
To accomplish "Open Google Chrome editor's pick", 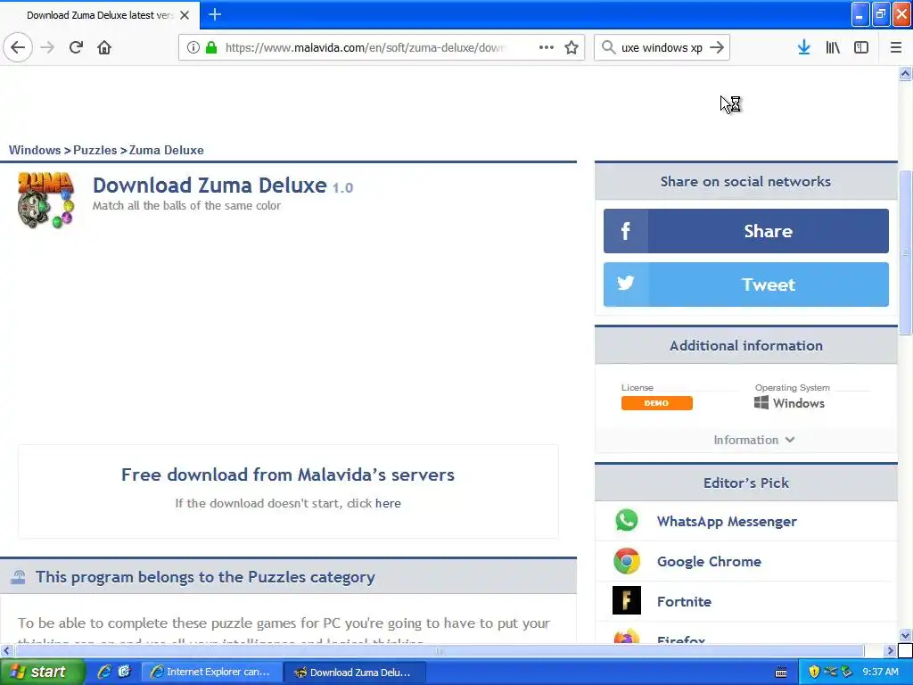I will (x=709, y=562).
